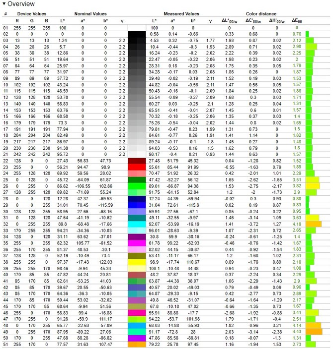Select the ΔE00 value 4.43
This screenshot has width=333, height=350.
[x=297, y=332]
